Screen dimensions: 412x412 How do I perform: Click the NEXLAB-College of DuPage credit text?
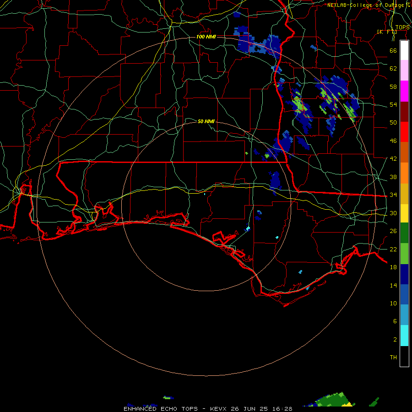[x=368, y=5]
